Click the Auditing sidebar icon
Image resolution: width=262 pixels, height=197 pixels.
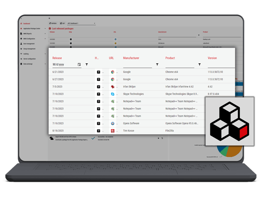21,54
